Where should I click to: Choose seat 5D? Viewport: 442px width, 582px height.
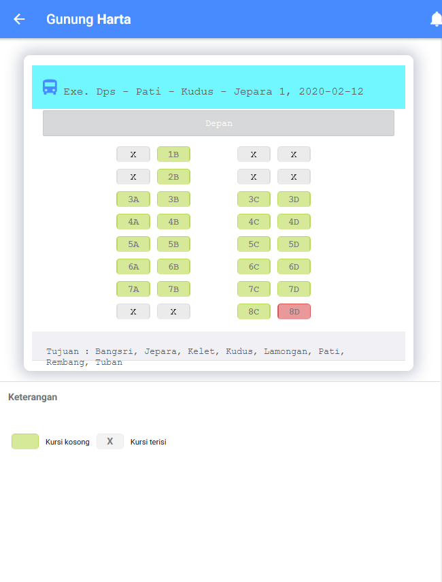294,244
